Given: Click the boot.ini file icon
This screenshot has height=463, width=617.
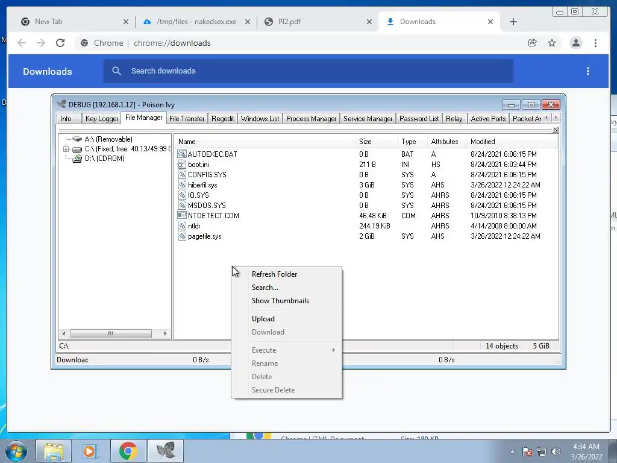Looking at the screenshot, I should (x=181, y=164).
